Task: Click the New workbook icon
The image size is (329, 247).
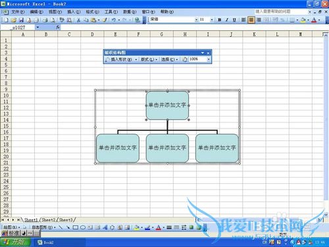Action: coord(7,20)
